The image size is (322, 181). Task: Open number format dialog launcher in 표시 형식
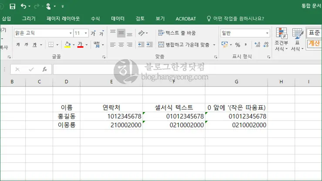268,57
